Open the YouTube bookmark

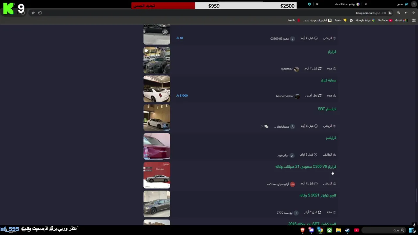(385, 20)
